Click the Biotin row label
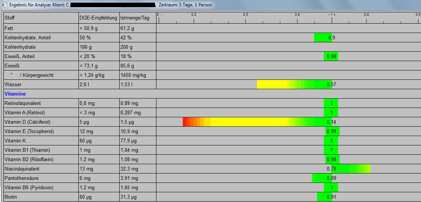Image resolution: width=421 pixels, height=202 pixels. [x=11, y=197]
